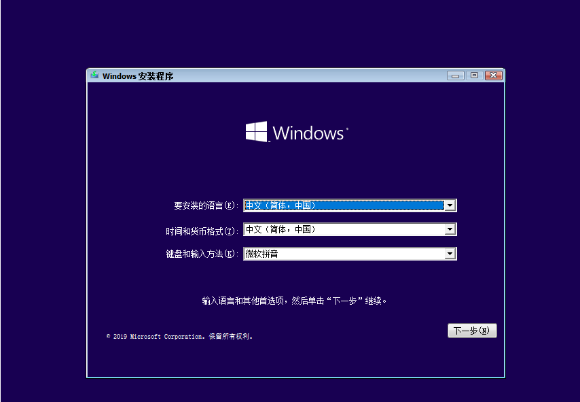The height and width of the screenshot is (402, 580).
Task: Click the Windows logo image
Action: coord(296,132)
